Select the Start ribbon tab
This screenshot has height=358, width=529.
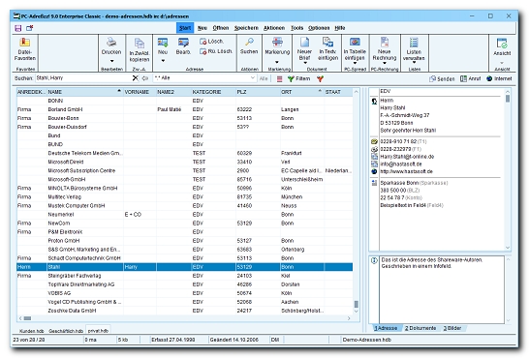click(x=185, y=28)
